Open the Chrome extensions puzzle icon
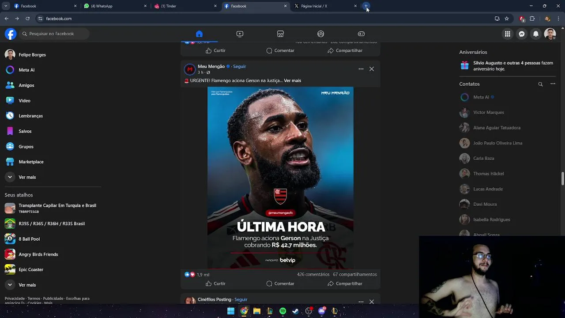Screen dimensions: 565x318 (532, 19)
